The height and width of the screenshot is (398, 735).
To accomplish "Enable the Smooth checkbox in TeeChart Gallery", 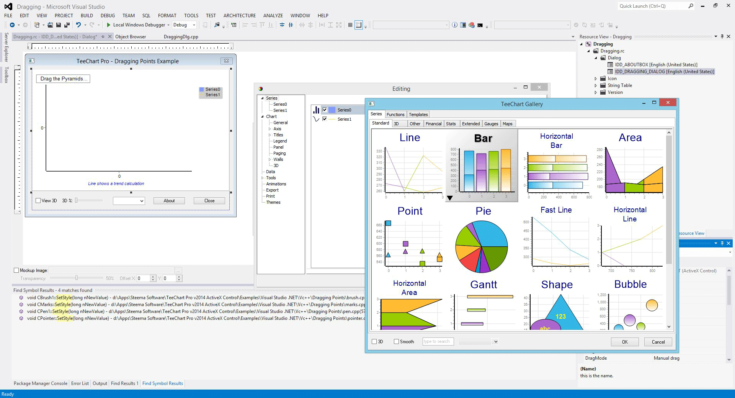I will click(x=397, y=341).
